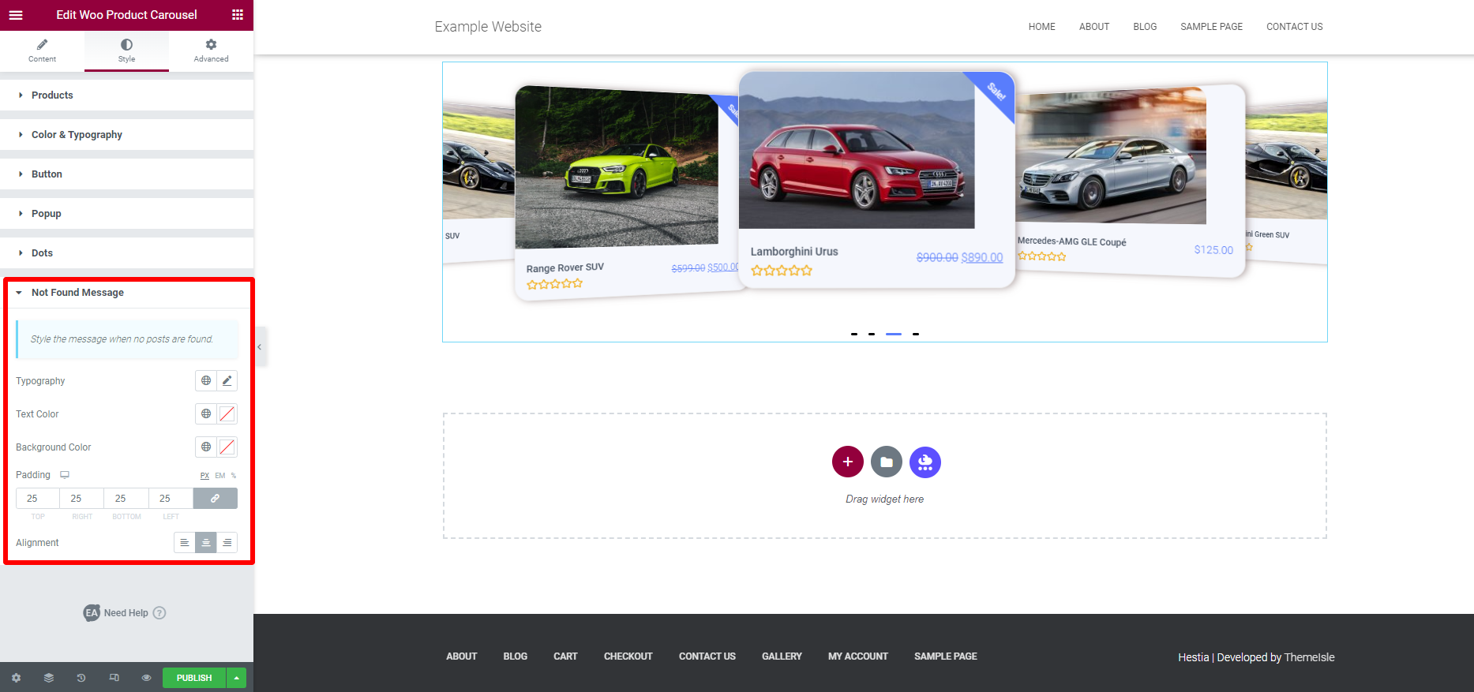The height and width of the screenshot is (692, 1474).
Task: Open the Need Help link
Action: coord(126,613)
